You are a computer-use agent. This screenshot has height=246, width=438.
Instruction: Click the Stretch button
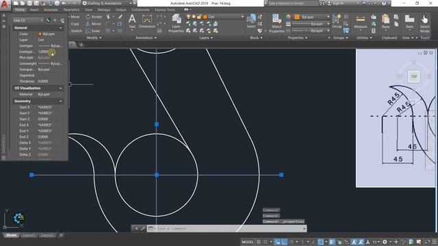tap(76, 31)
